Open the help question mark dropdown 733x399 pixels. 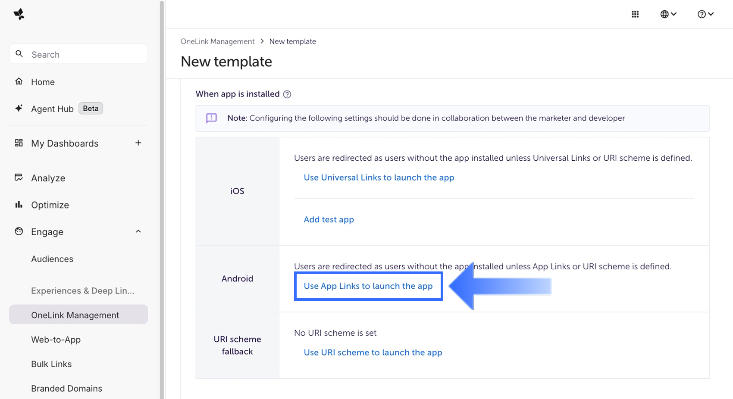(705, 14)
